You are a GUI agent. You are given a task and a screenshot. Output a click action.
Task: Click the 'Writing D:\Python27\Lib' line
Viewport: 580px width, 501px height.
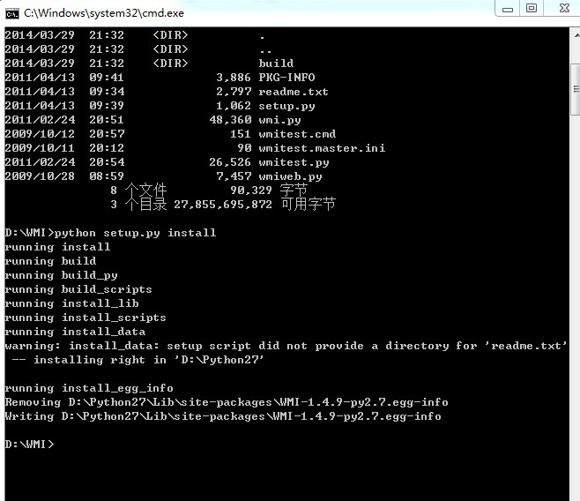coord(223,416)
